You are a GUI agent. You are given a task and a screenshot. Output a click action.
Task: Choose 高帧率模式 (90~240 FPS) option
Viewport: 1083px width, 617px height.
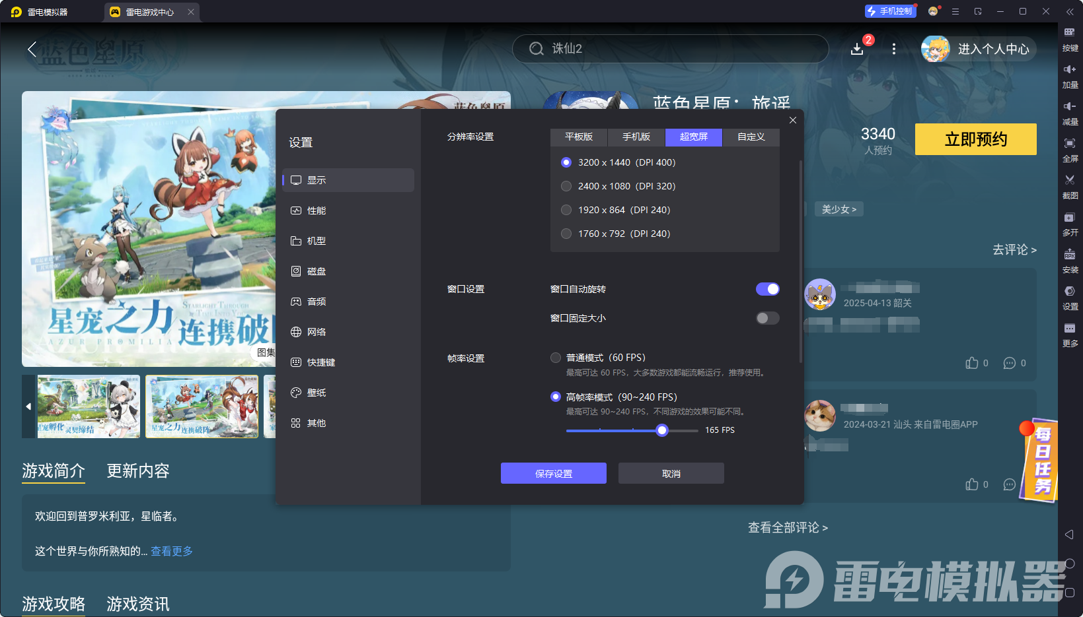pos(556,397)
